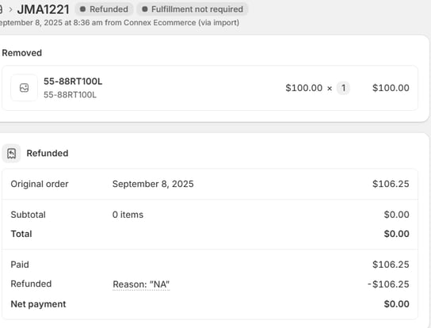Click the orders icon at top left
Viewport: 431px width, 328px height.
pos(1,10)
